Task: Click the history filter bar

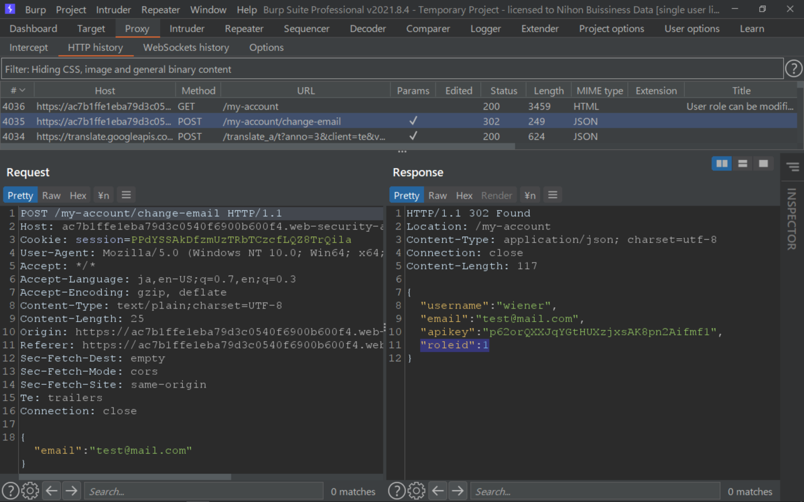Action: tap(392, 69)
